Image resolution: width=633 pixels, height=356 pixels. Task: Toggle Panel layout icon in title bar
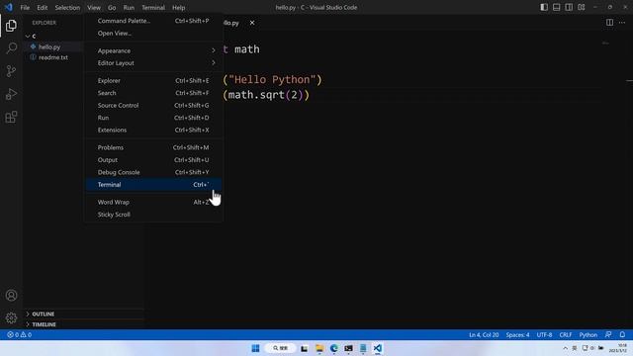point(556,7)
